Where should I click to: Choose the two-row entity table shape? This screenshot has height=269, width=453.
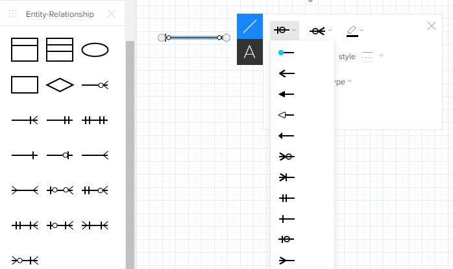[25, 49]
